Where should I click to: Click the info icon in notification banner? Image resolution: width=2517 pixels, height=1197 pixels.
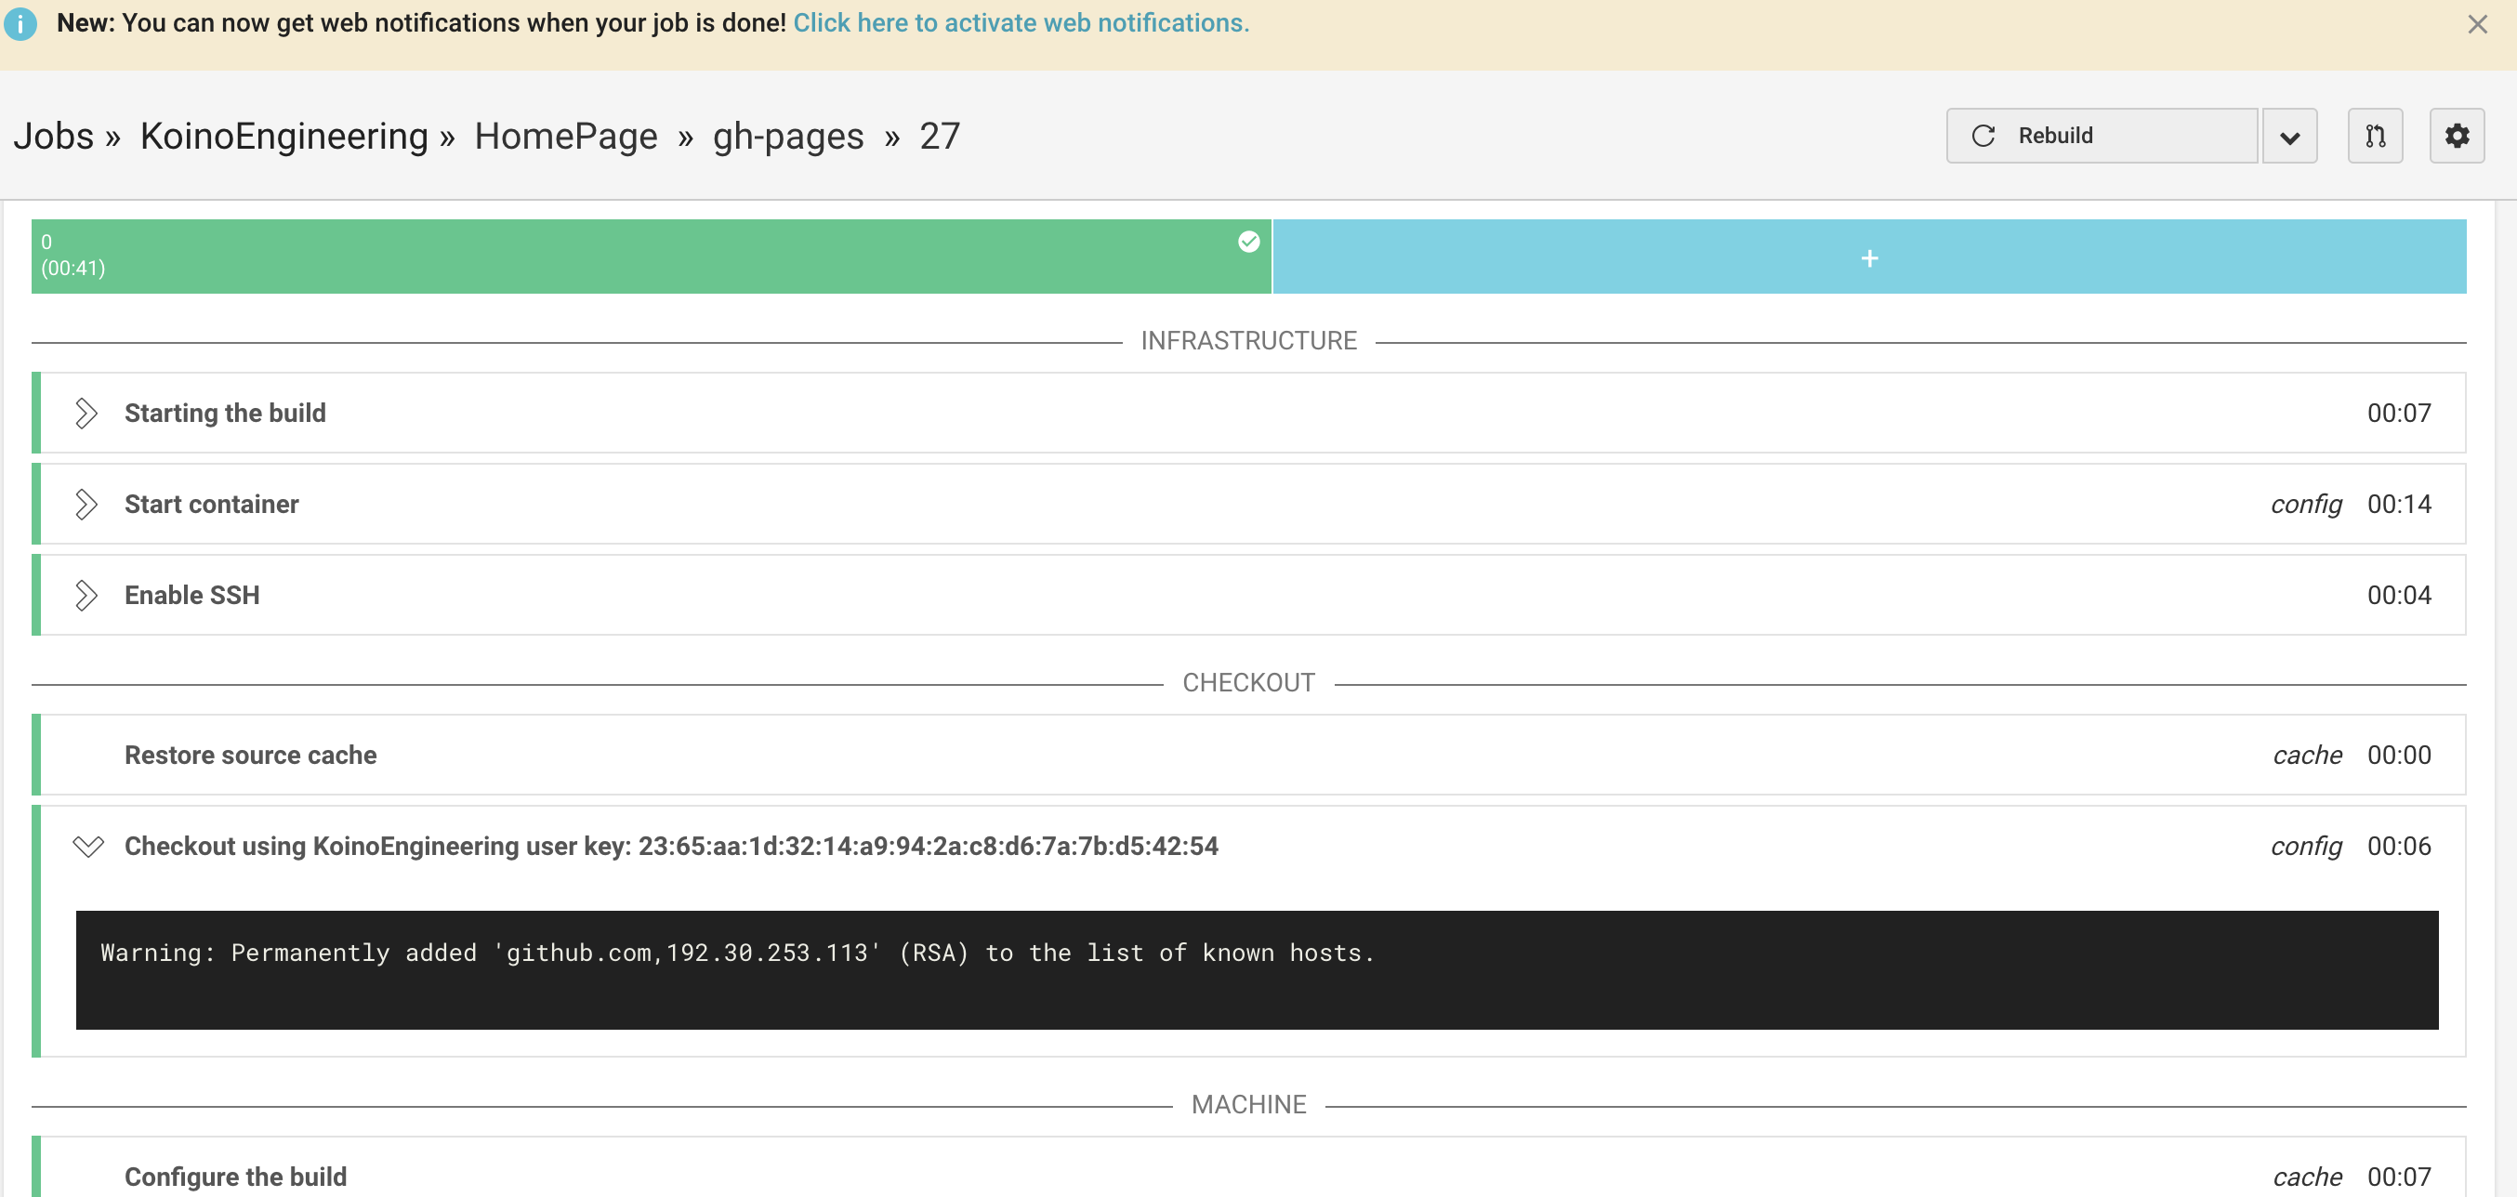click(x=20, y=23)
